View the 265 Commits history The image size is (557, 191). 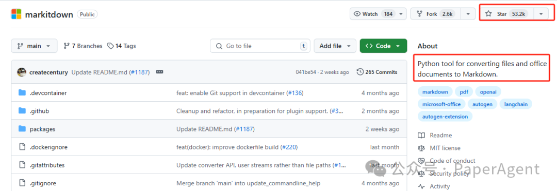tap(377, 72)
